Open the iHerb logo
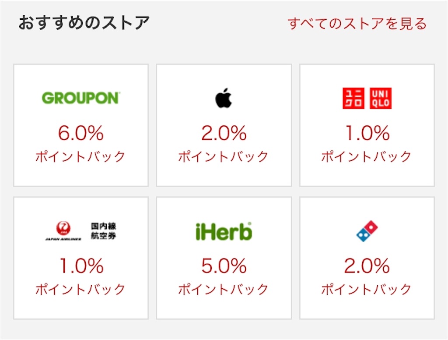This screenshot has width=448, height=340. click(224, 231)
